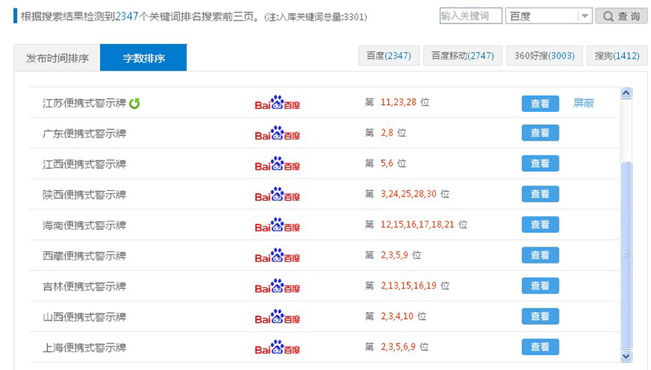Click the Baidu logo in 江西便携式警示牌 row
The width and height of the screenshot is (651, 370).
(x=277, y=164)
